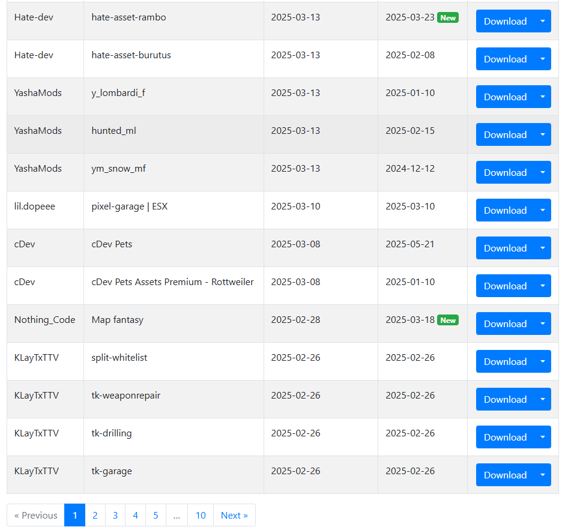Open dropdown arrow beside hate-asset-rambo Download
Viewport: 583px width, 527px height.
(x=543, y=21)
